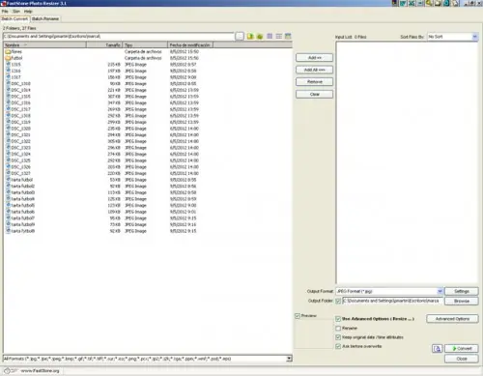Sort by the Nombre column header
The width and height of the screenshot is (483, 376).
45,45
